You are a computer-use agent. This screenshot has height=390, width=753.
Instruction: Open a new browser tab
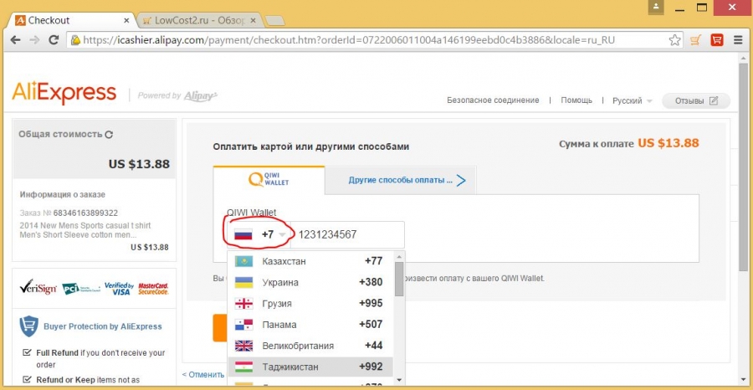pos(274,21)
